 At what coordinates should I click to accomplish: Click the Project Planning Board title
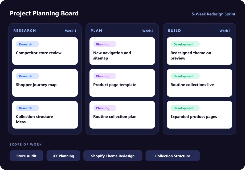tap(44, 13)
